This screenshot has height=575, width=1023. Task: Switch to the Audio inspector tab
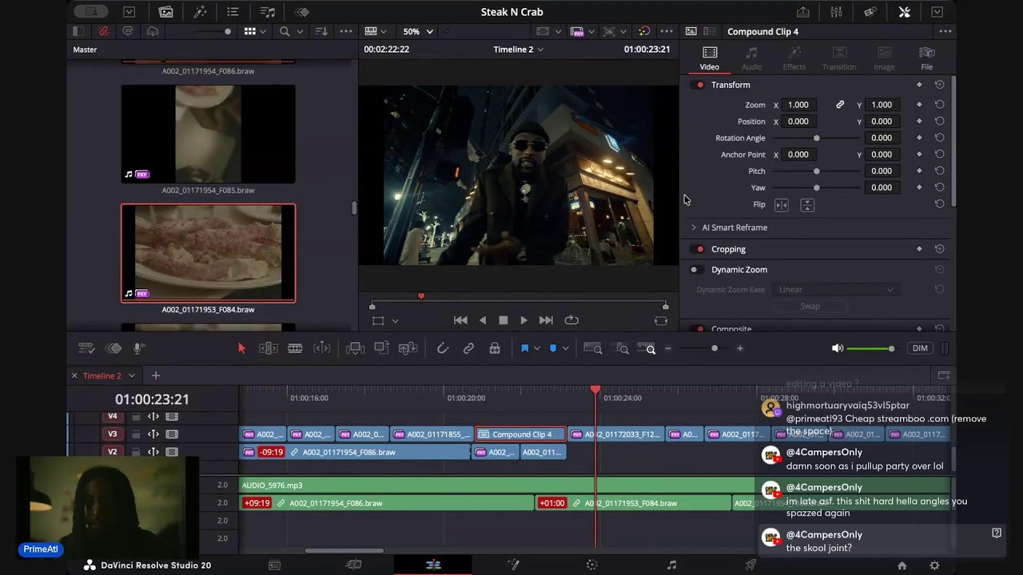[x=751, y=58]
